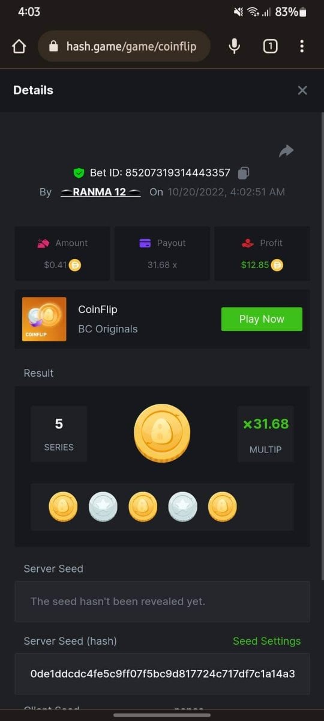Tap the microphone voice search icon
This screenshot has width=324, height=721.
pos(235,46)
